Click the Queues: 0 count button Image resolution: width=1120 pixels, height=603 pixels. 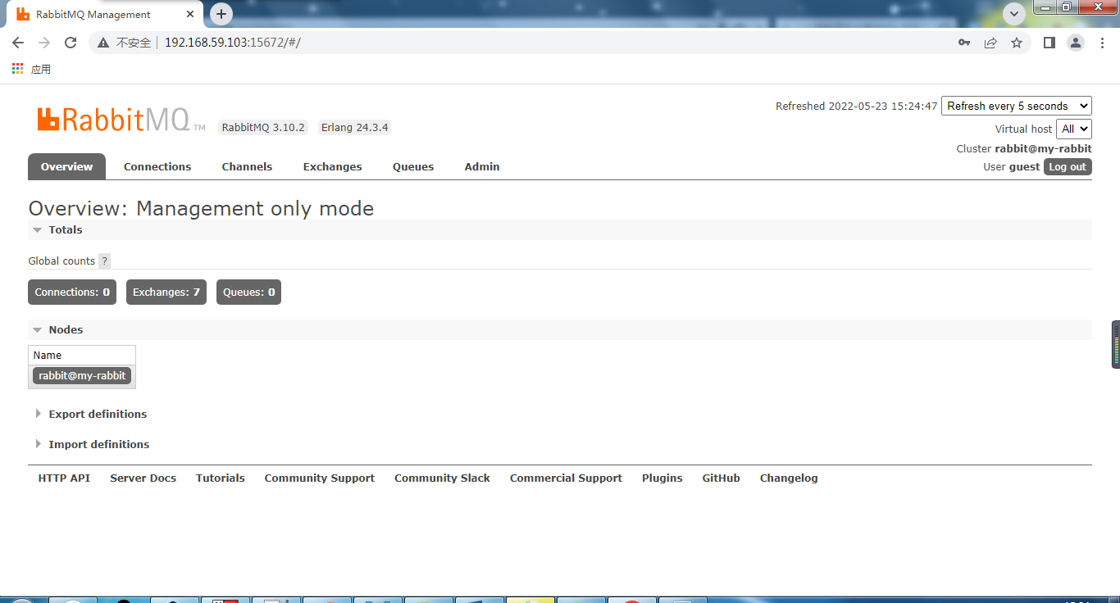(248, 292)
